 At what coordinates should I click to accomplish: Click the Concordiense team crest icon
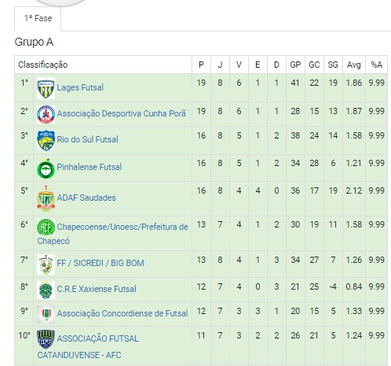pyautogui.click(x=46, y=314)
